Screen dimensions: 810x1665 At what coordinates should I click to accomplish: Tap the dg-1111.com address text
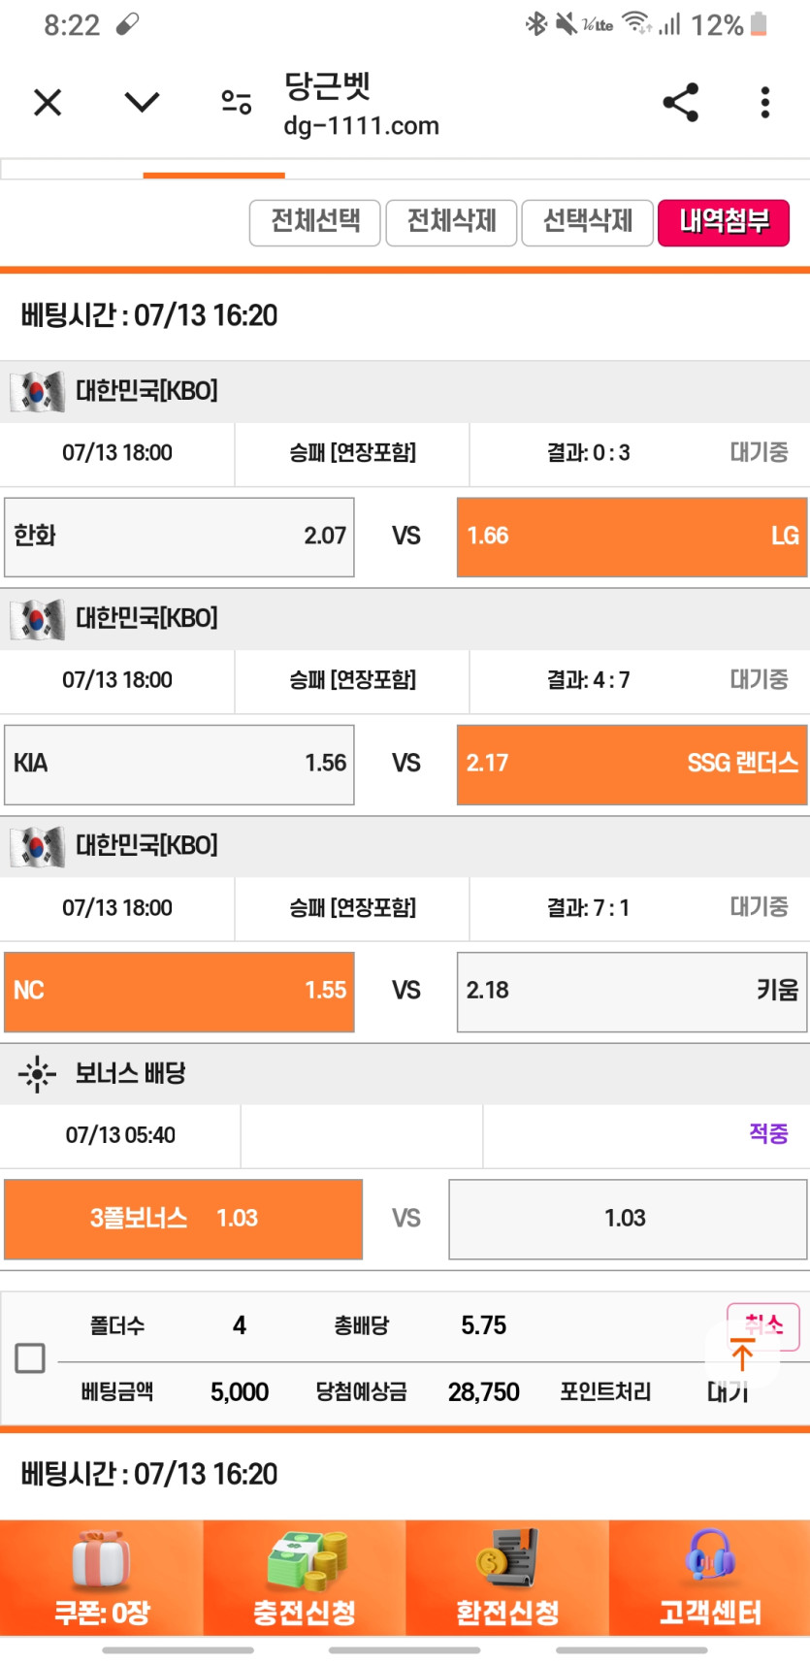[361, 126]
